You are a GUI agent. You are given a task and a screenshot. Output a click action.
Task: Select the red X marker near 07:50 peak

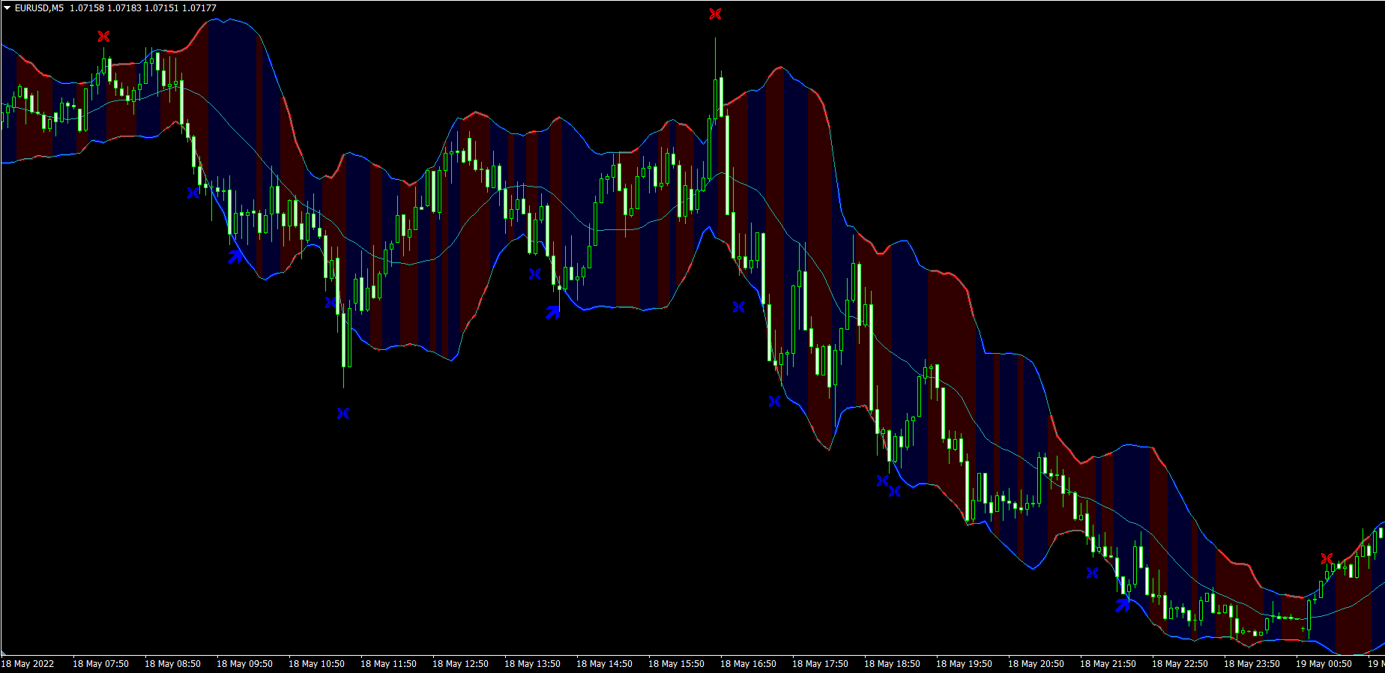pyautogui.click(x=103, y=36)
